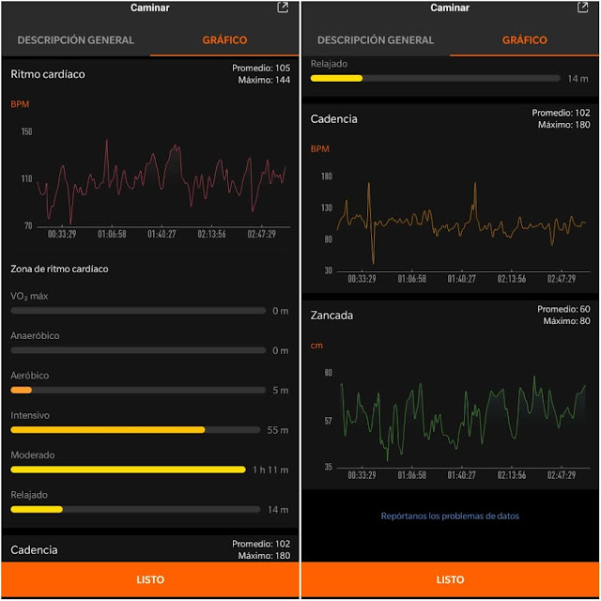Tap share icon in left Caminar screen
Viewport: 601px width, 601px height.
point(283,8)
